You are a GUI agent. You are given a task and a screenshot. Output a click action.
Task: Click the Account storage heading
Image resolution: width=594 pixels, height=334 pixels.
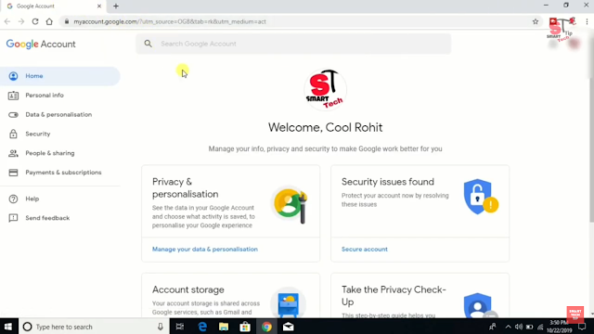tap(188, 289)
